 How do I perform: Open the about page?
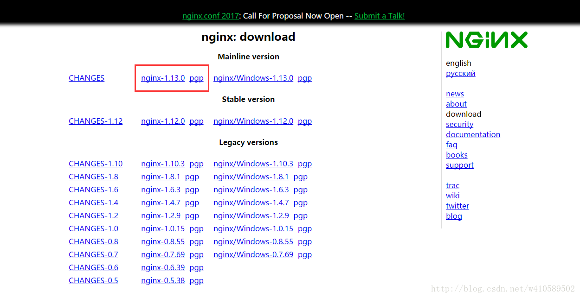[x=456, y=104]
